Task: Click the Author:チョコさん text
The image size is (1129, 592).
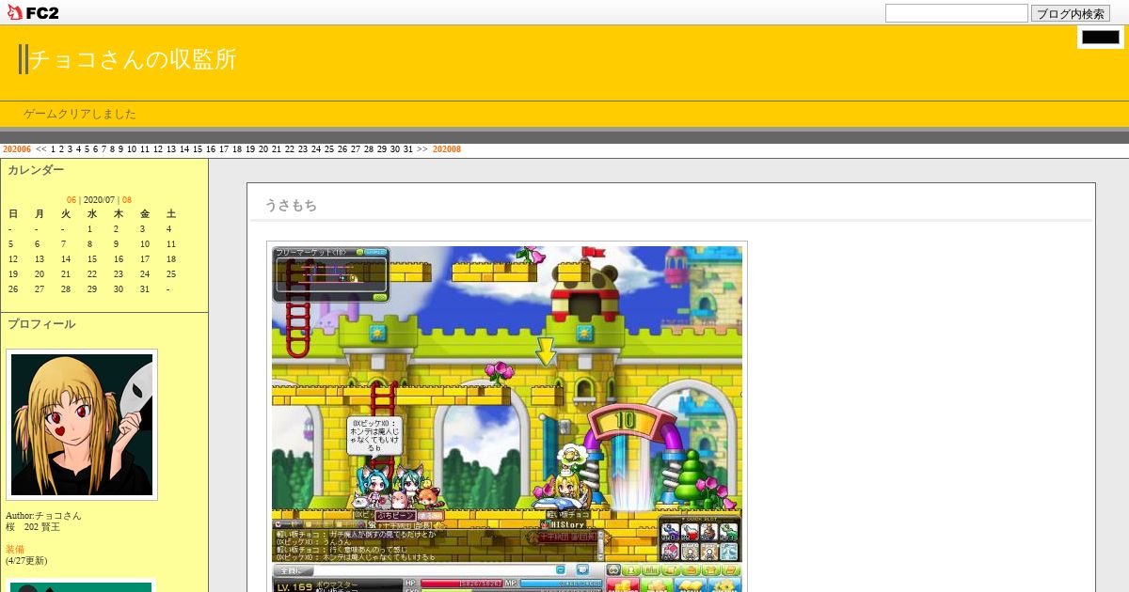Action: click(43, 516)
